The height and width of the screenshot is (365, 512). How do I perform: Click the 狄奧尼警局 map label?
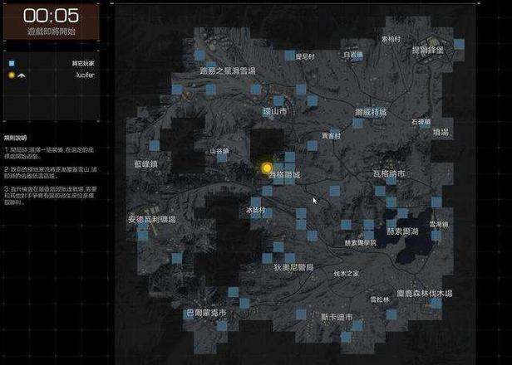[293, 268]
